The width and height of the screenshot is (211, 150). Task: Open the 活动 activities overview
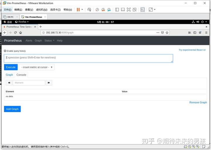click(x=8, y=22)
